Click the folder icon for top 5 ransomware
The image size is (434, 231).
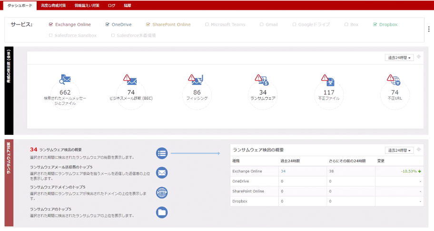click(162, 212)
